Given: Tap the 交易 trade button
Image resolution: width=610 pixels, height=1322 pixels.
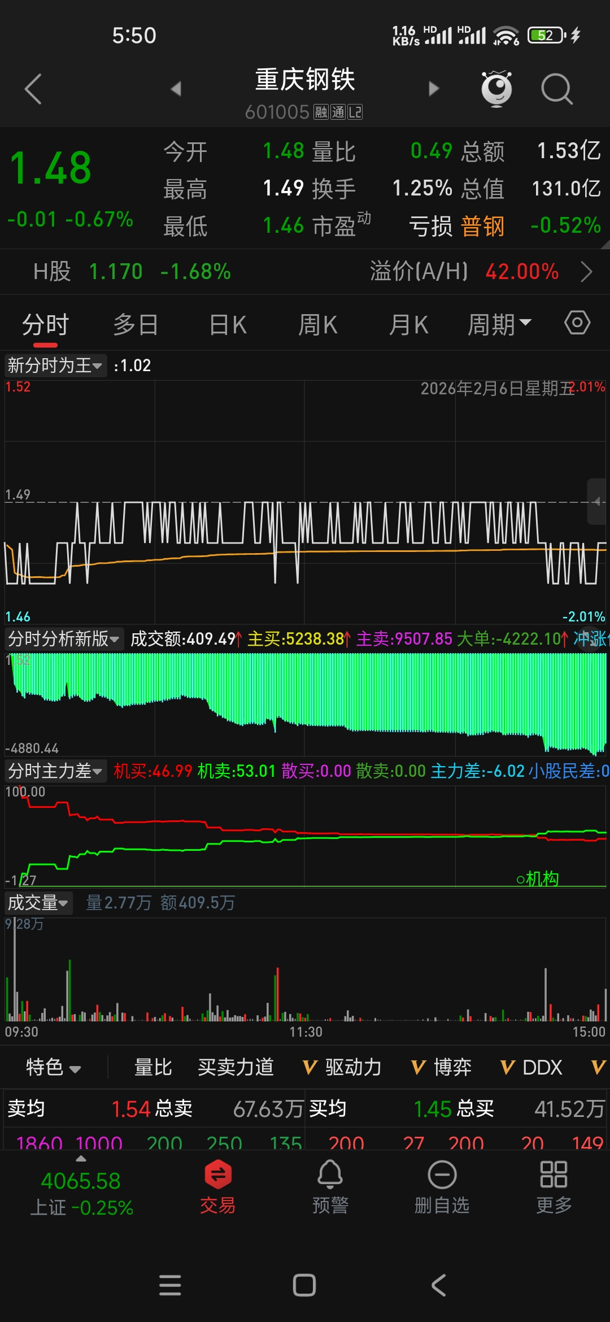Looking at the screenshot, I should point(217,1186).
